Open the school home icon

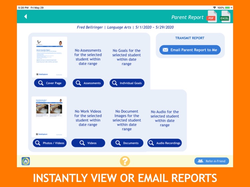pyautogui.click(x=26, y=161)
